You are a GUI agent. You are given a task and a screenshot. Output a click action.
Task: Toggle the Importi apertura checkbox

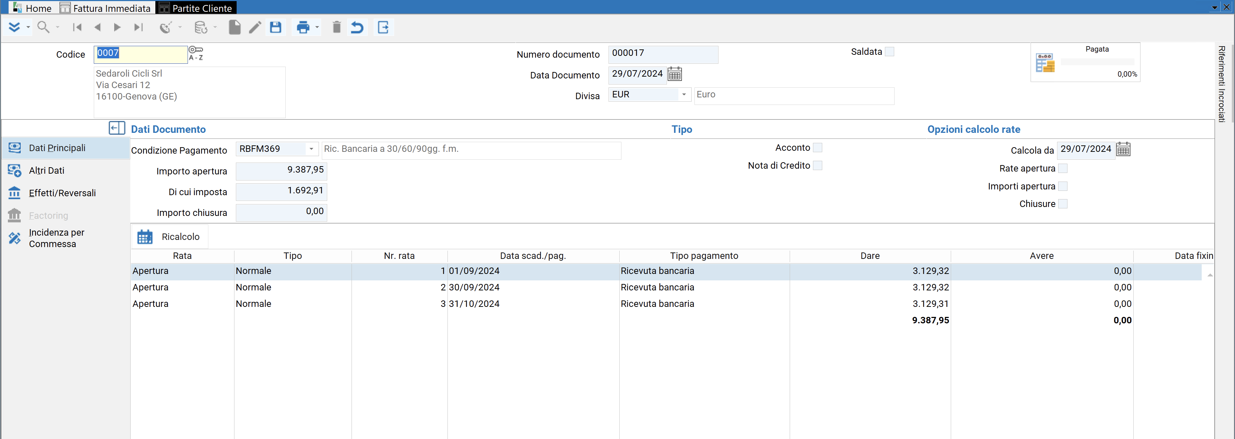coord(1062,186)
